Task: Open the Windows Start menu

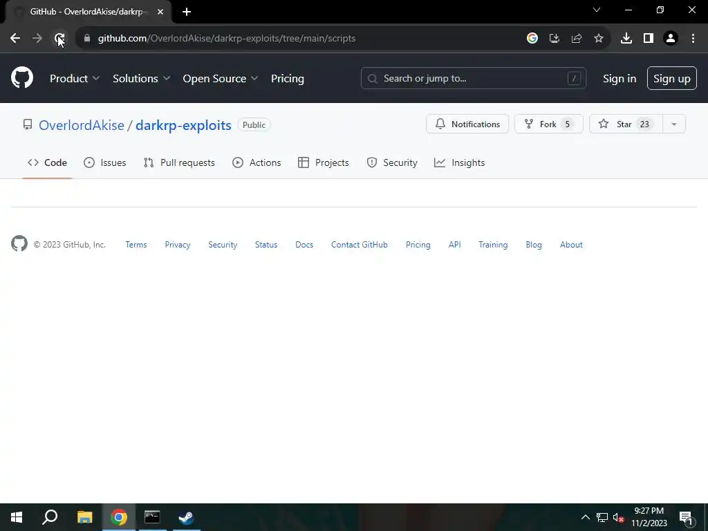Action: click(17, 517)
